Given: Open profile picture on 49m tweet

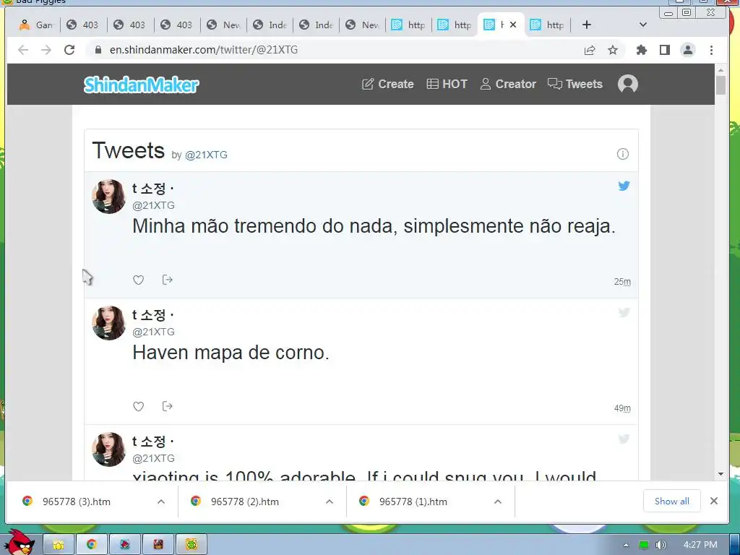Looking at the screenshot, I should point(108,323).
